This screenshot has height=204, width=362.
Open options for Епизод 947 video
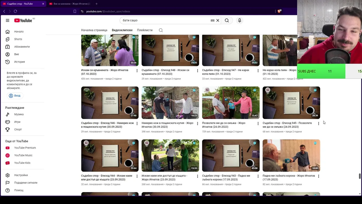pyautogui.click(x=258, y=70)
